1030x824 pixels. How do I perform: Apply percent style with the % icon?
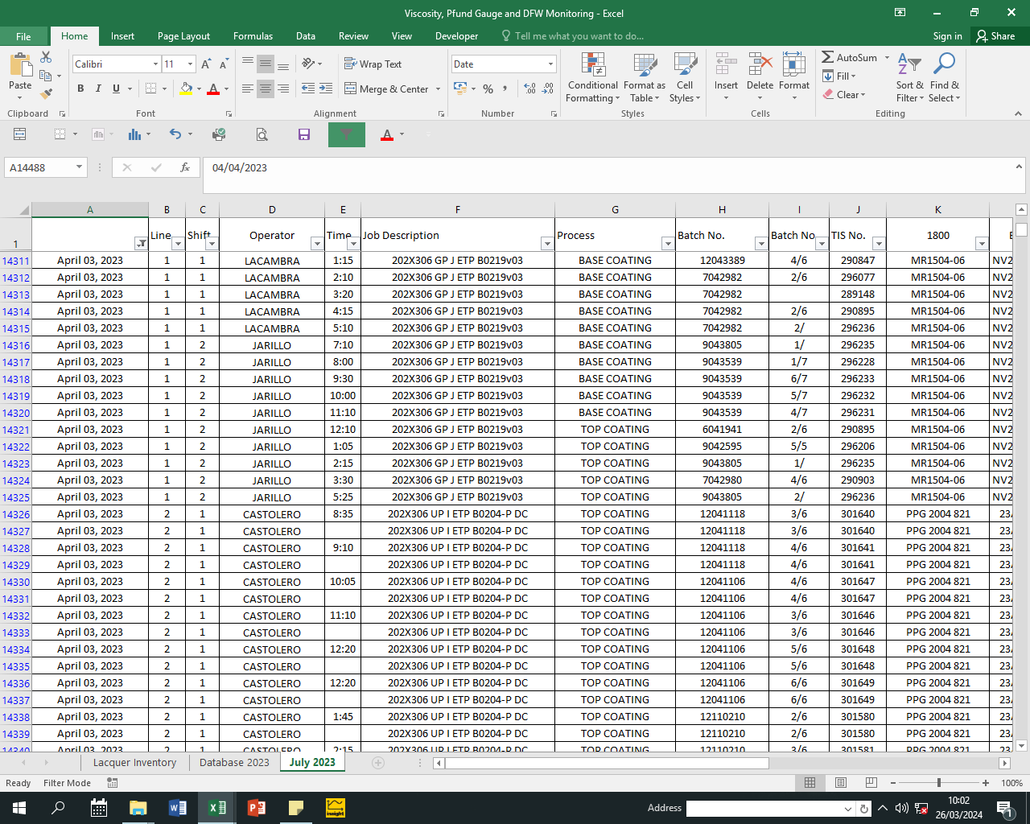click(488, 89)
